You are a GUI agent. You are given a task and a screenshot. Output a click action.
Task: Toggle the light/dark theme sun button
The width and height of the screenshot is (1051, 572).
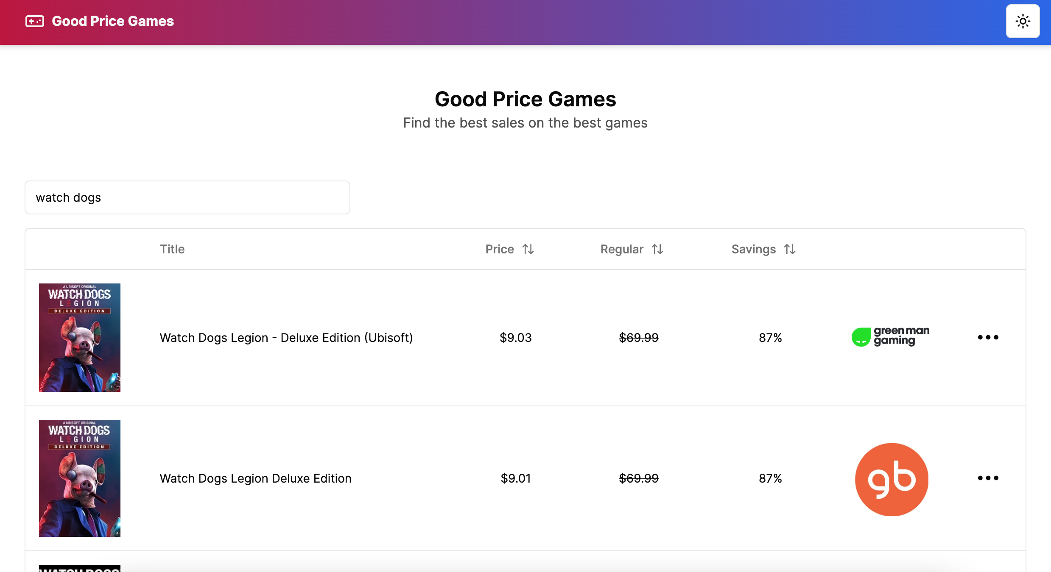point(1023,21)
